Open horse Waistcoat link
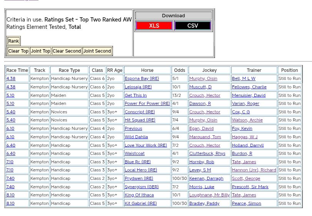Viewport: 312px width, 216px height. (134, 154)
